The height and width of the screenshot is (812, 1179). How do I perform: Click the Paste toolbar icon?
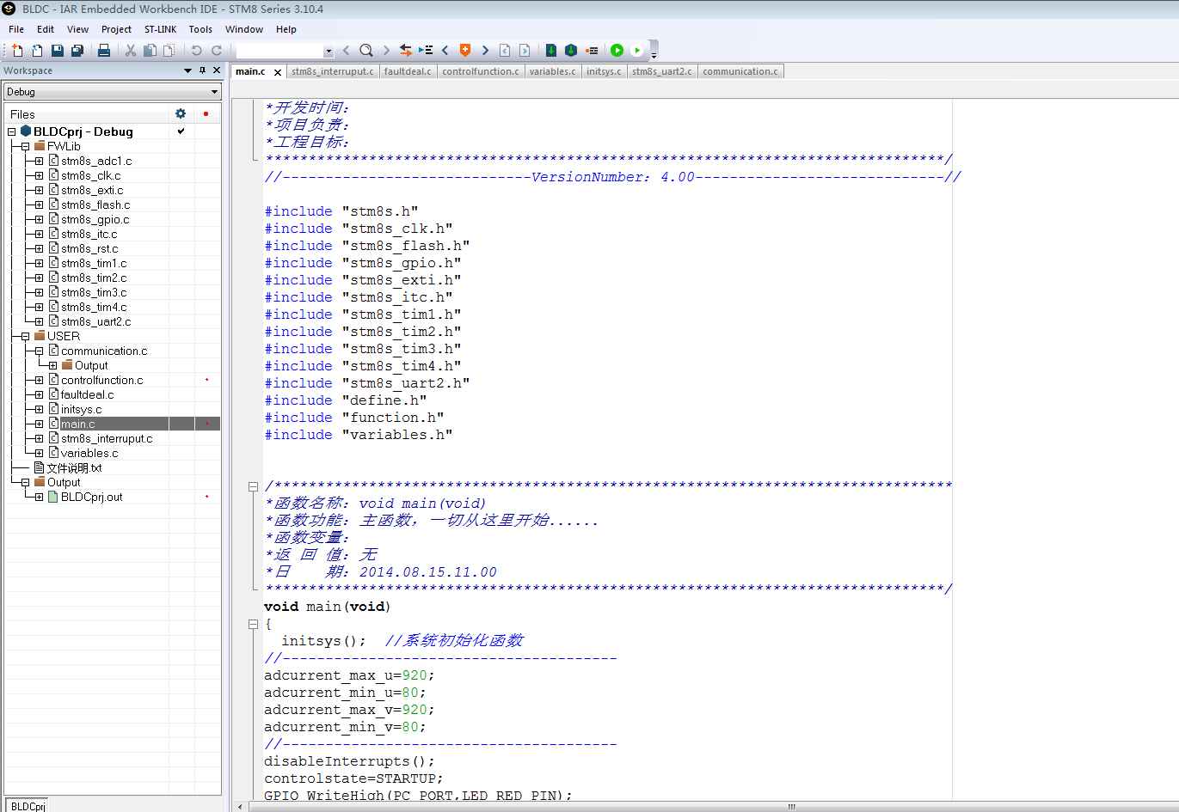169,51
